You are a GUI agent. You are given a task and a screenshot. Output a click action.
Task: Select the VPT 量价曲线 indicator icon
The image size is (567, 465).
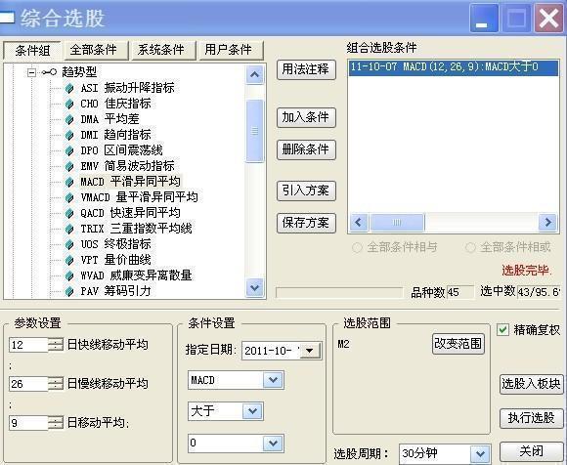[x=69, y=260]
